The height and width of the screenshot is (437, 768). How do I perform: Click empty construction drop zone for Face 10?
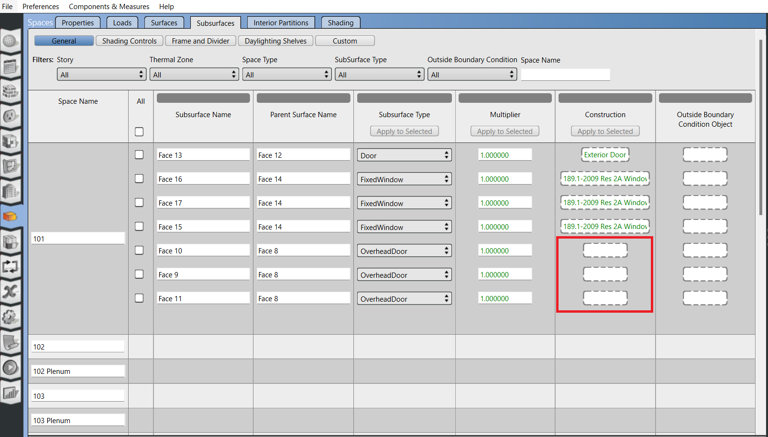click(605, 250)
